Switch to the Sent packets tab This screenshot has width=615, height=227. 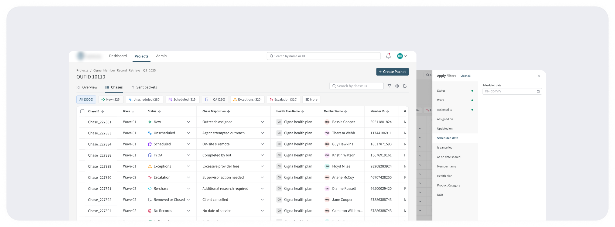tap(144, 87)
